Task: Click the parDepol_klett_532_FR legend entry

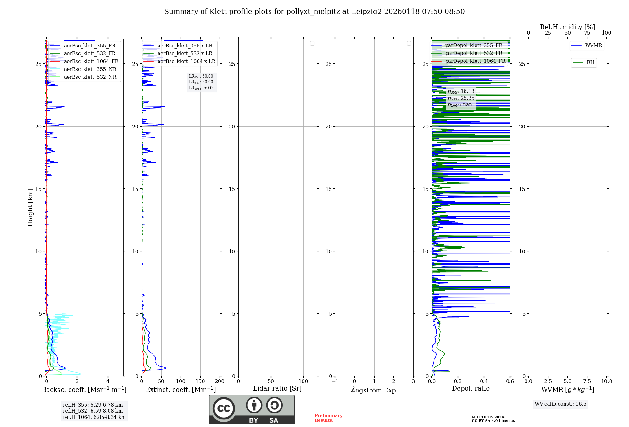Action: point(474,53)
